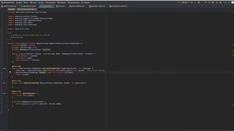Click the recyclerview package breadcrumb
Image resolution: width=234 pixels, height=131 pixels.
coord(73,3)
